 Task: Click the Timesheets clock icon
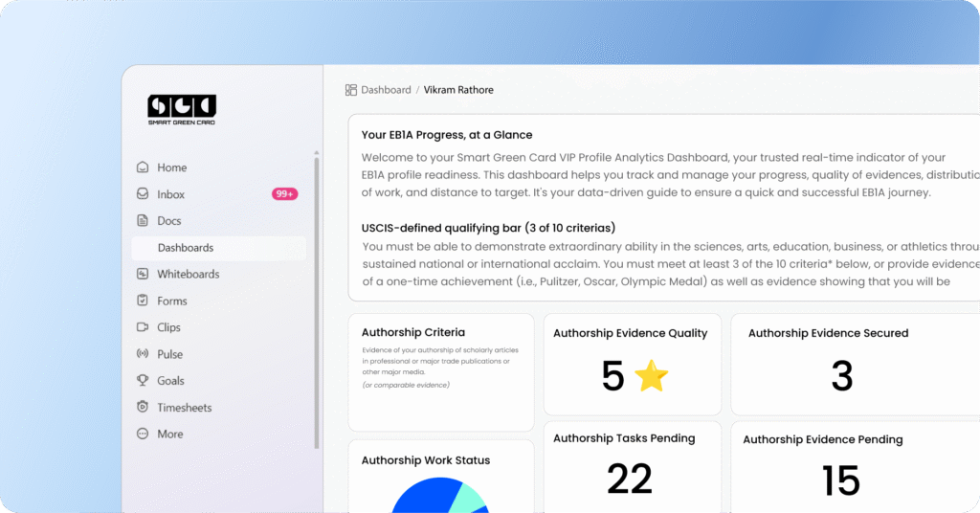pos(143,407)
